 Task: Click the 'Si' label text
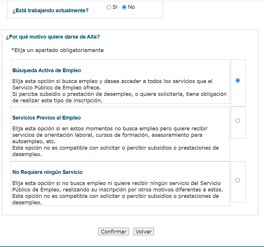(x=115, y=7)
